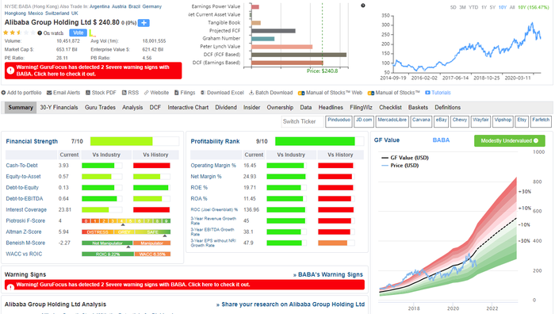The height and width of the screenshot is (314, 555).
Task: Open the Operating Margin % link
Action: coord(213,165)
